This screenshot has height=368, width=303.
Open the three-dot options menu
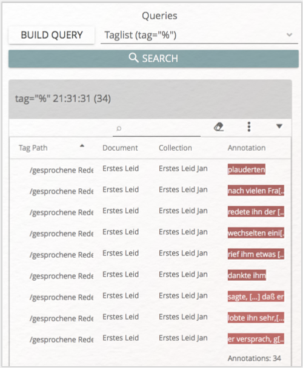click(x=249, y=127)
